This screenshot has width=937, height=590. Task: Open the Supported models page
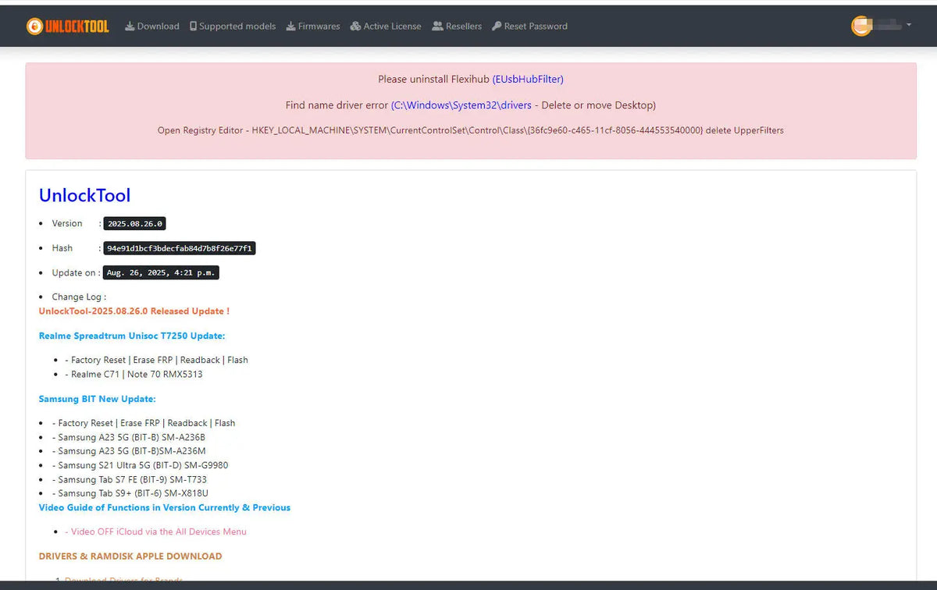coord(233,26)
